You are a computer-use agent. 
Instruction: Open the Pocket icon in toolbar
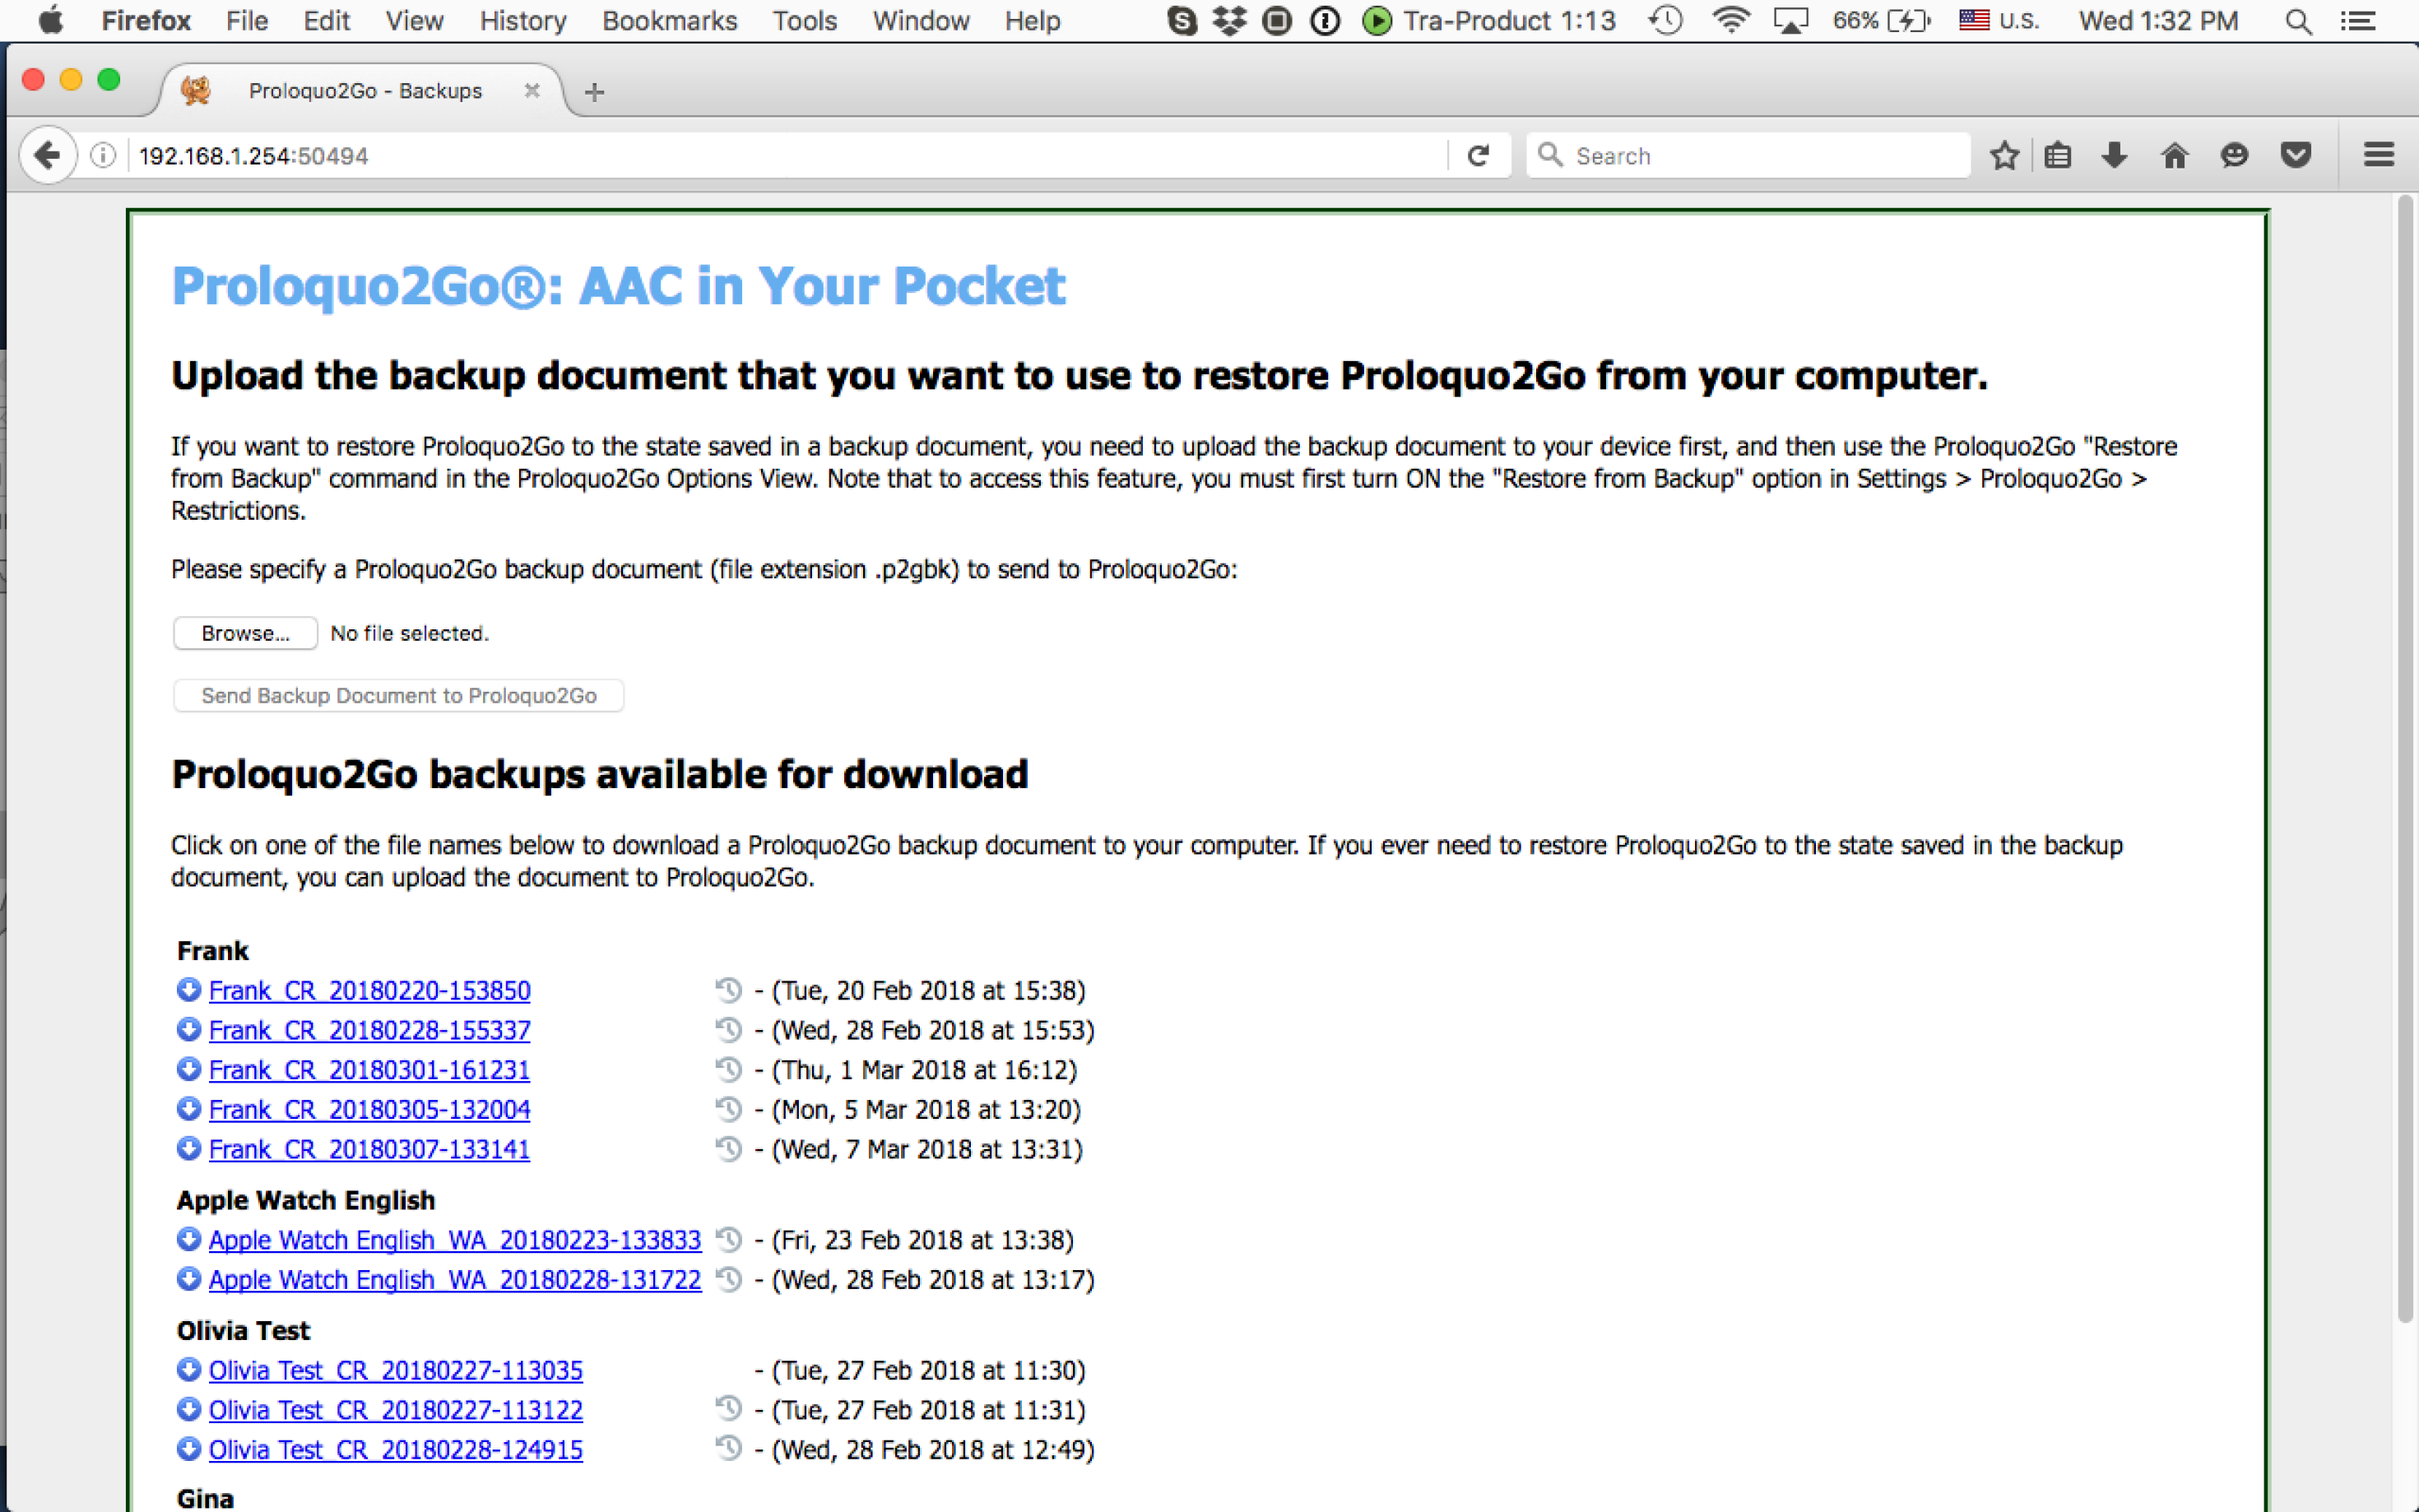(x=2295, y=155)
